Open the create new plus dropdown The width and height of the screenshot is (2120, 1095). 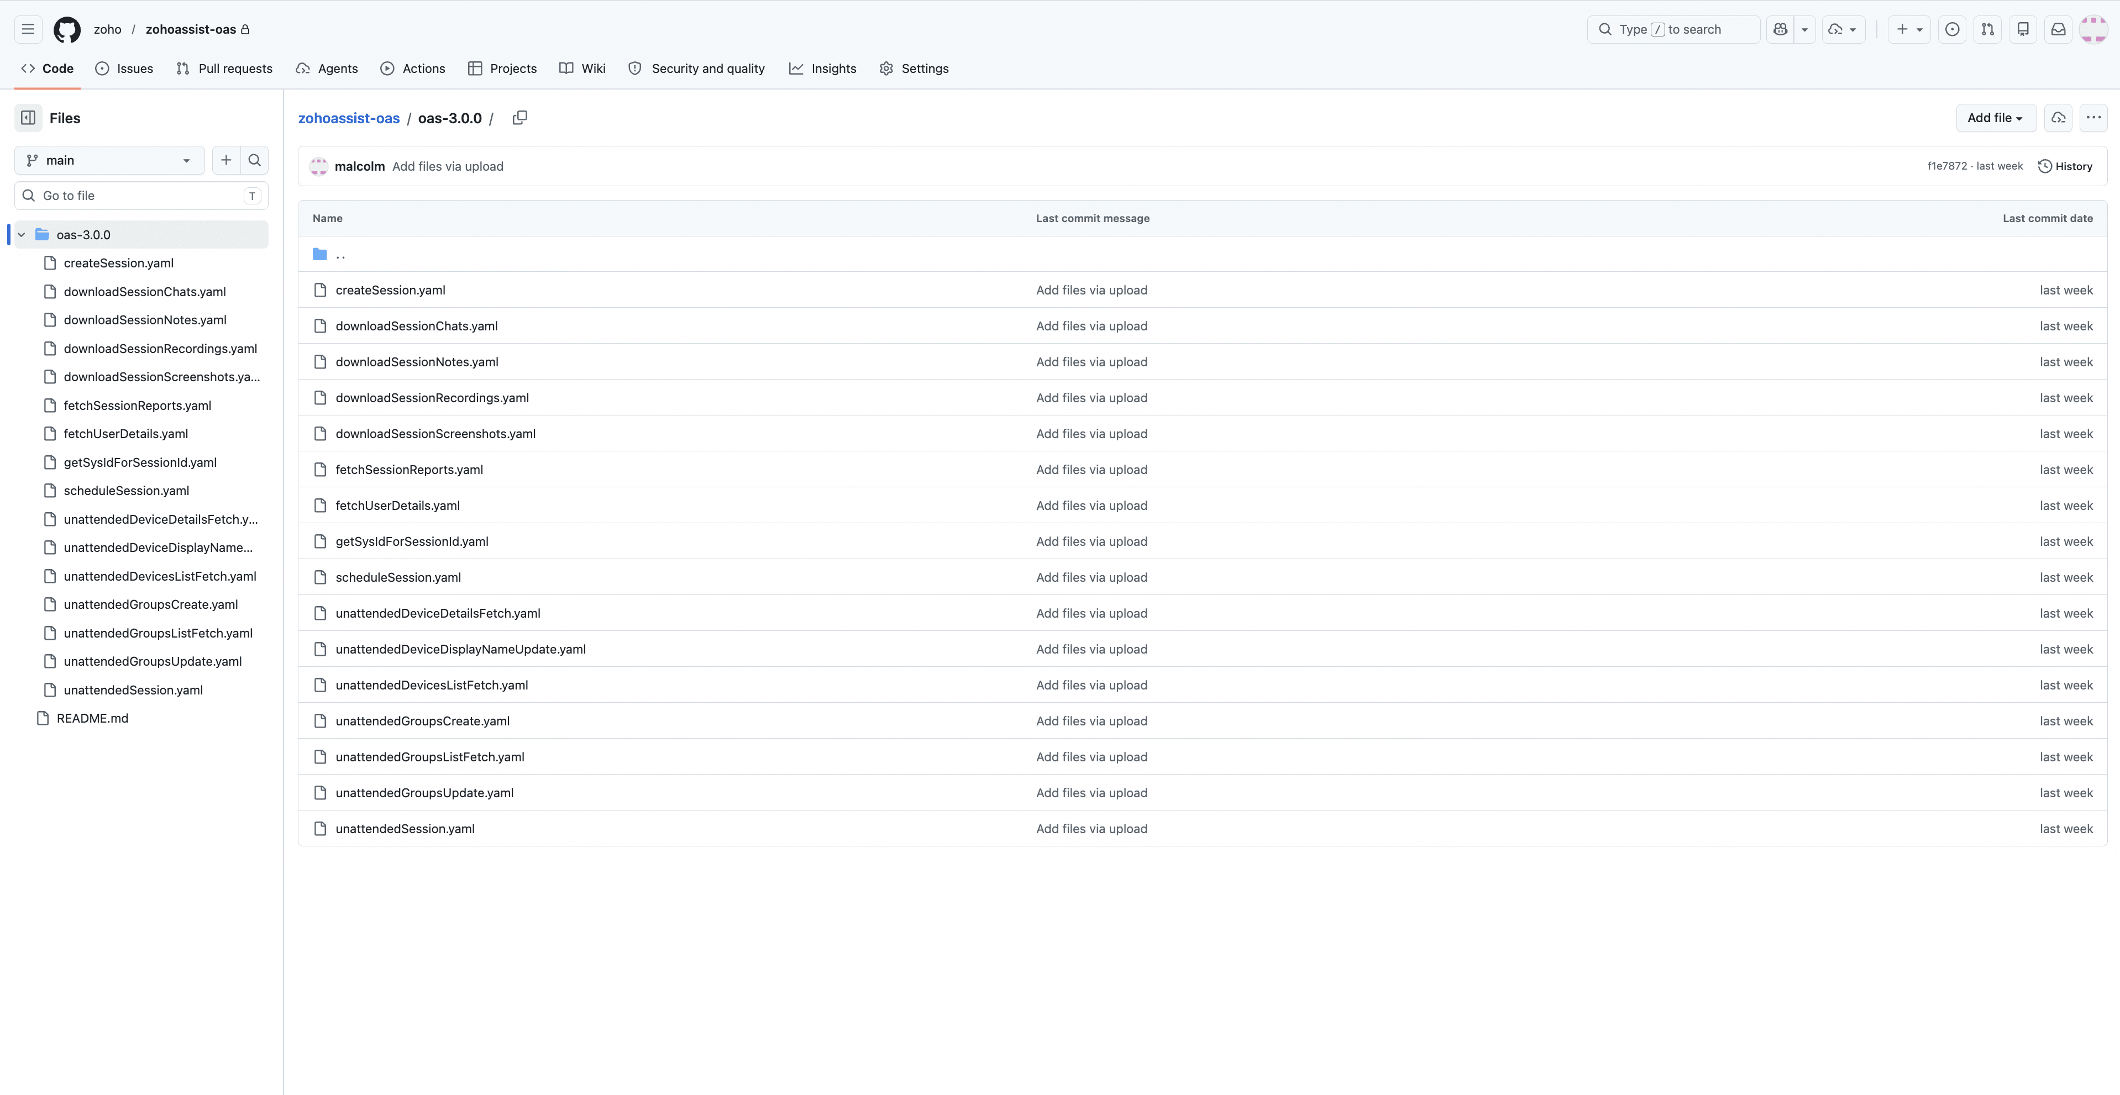tap(1909, 30)
